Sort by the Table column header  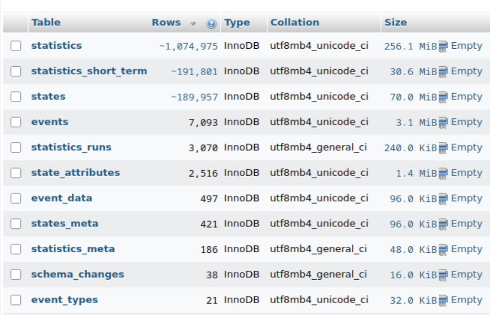pyautogui.click(x=45, y=22)
